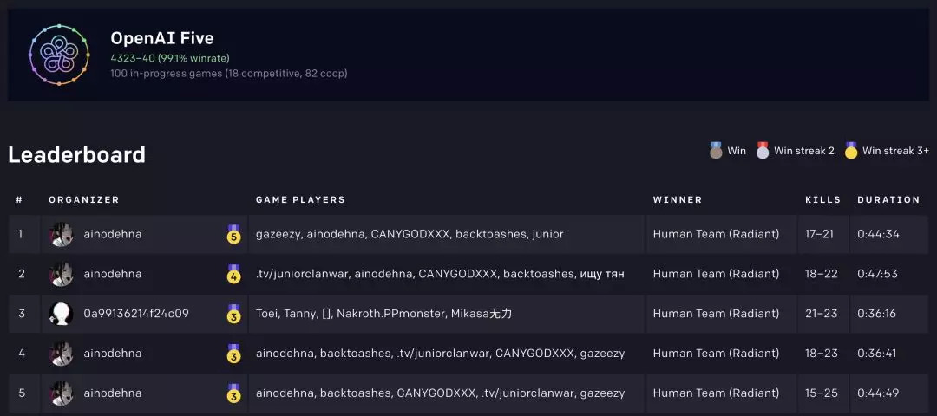
Task: Click the Winner column header
Action: click(678, 199)
